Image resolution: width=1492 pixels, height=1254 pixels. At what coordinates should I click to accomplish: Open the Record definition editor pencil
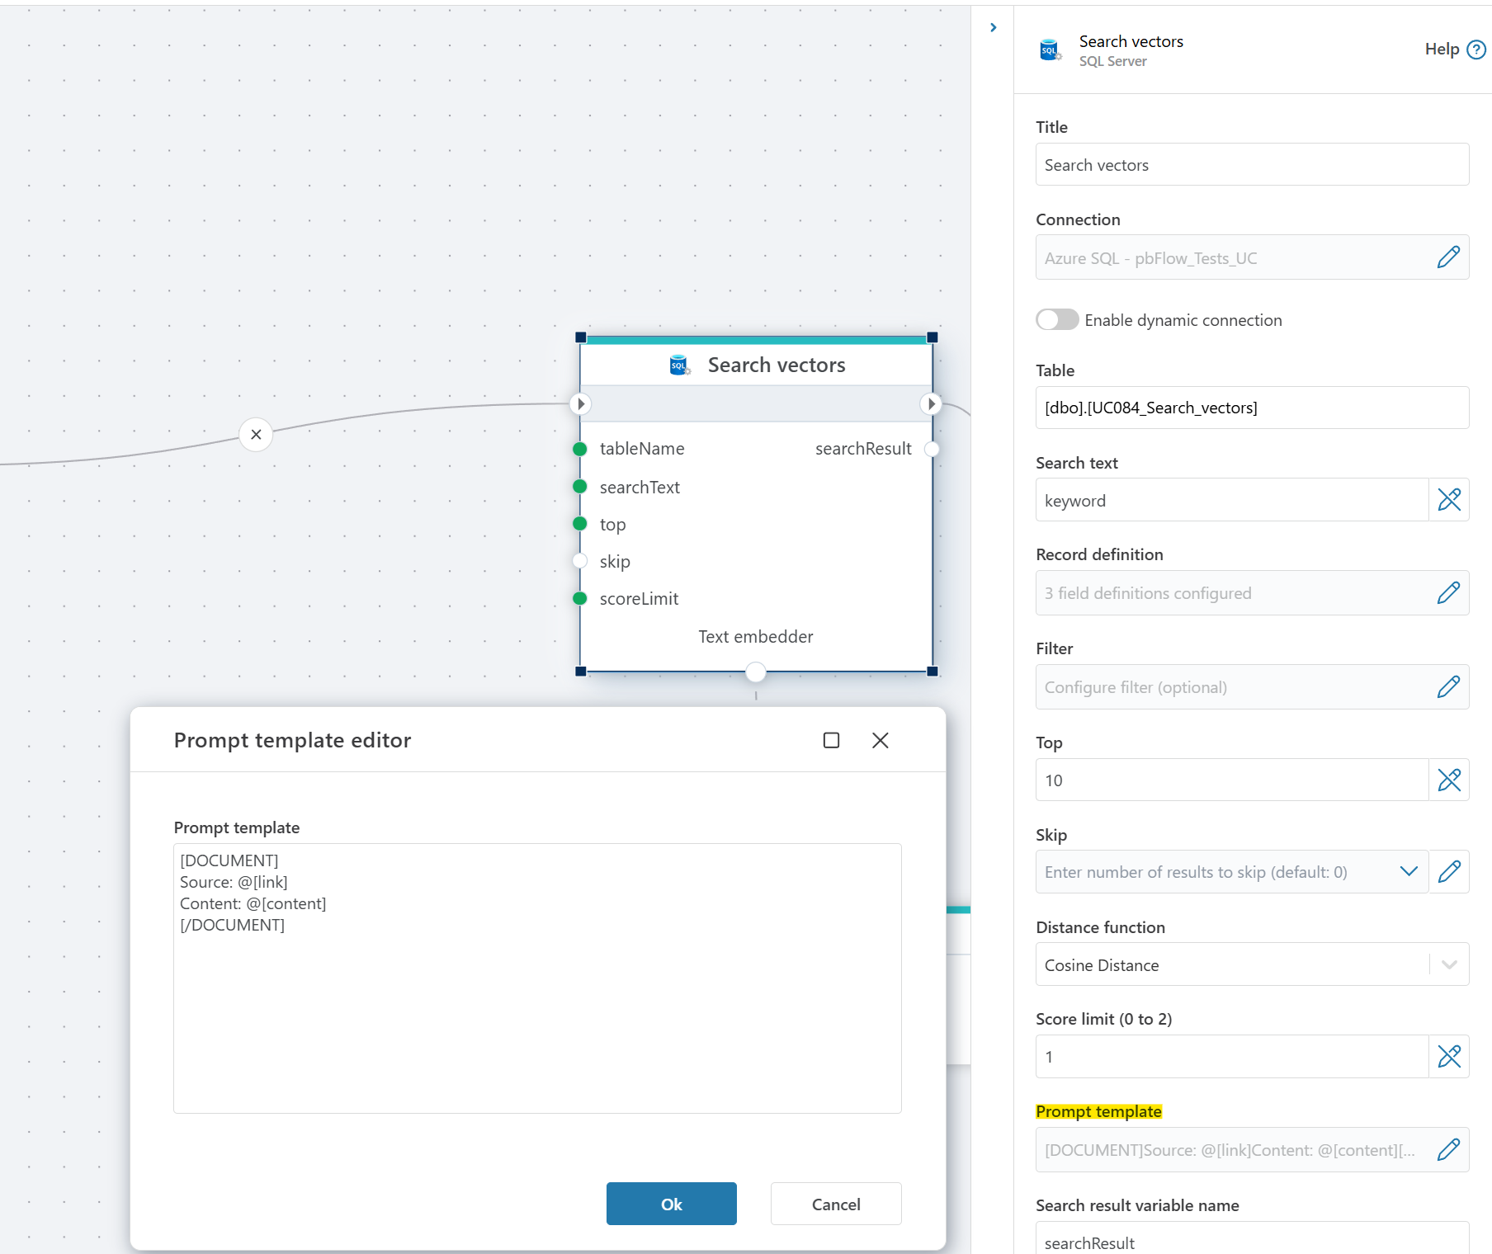click(1448, 593)
